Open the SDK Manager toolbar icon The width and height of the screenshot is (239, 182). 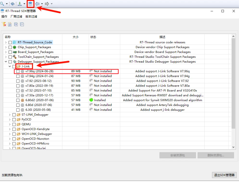30,4
